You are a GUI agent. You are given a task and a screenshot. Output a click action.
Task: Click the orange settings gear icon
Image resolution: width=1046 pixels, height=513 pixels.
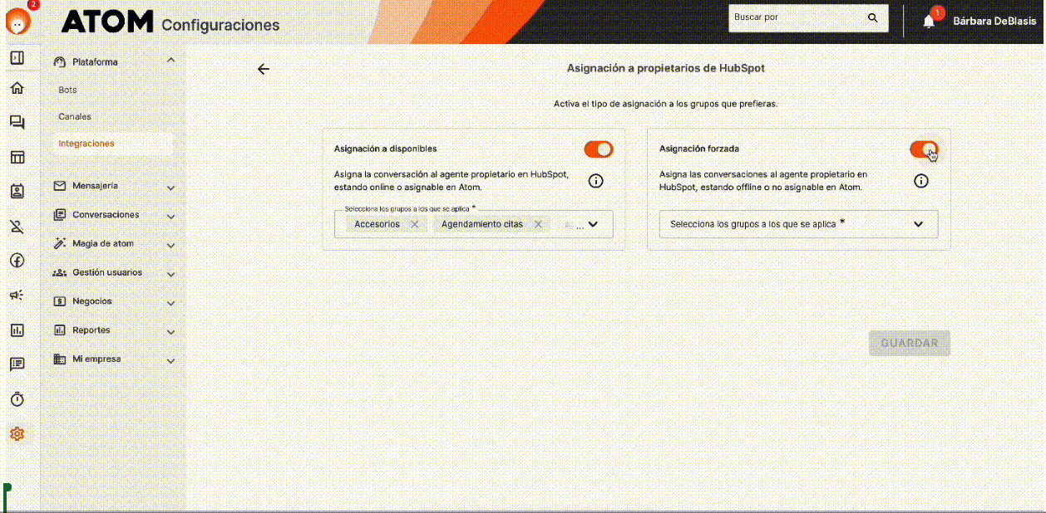[x=17, y=433]
